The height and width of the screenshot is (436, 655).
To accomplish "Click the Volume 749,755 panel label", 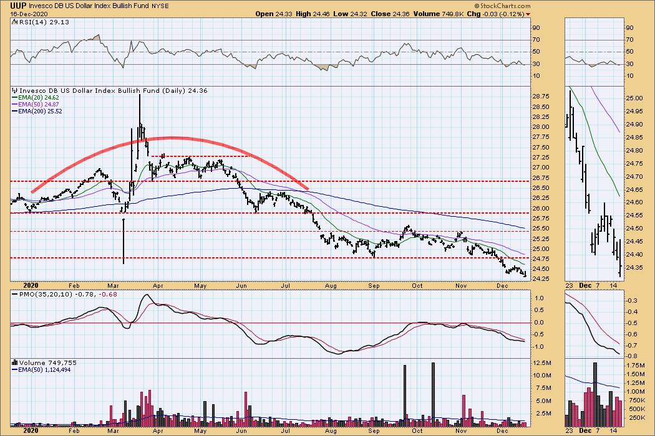I will tap(48, 363).
